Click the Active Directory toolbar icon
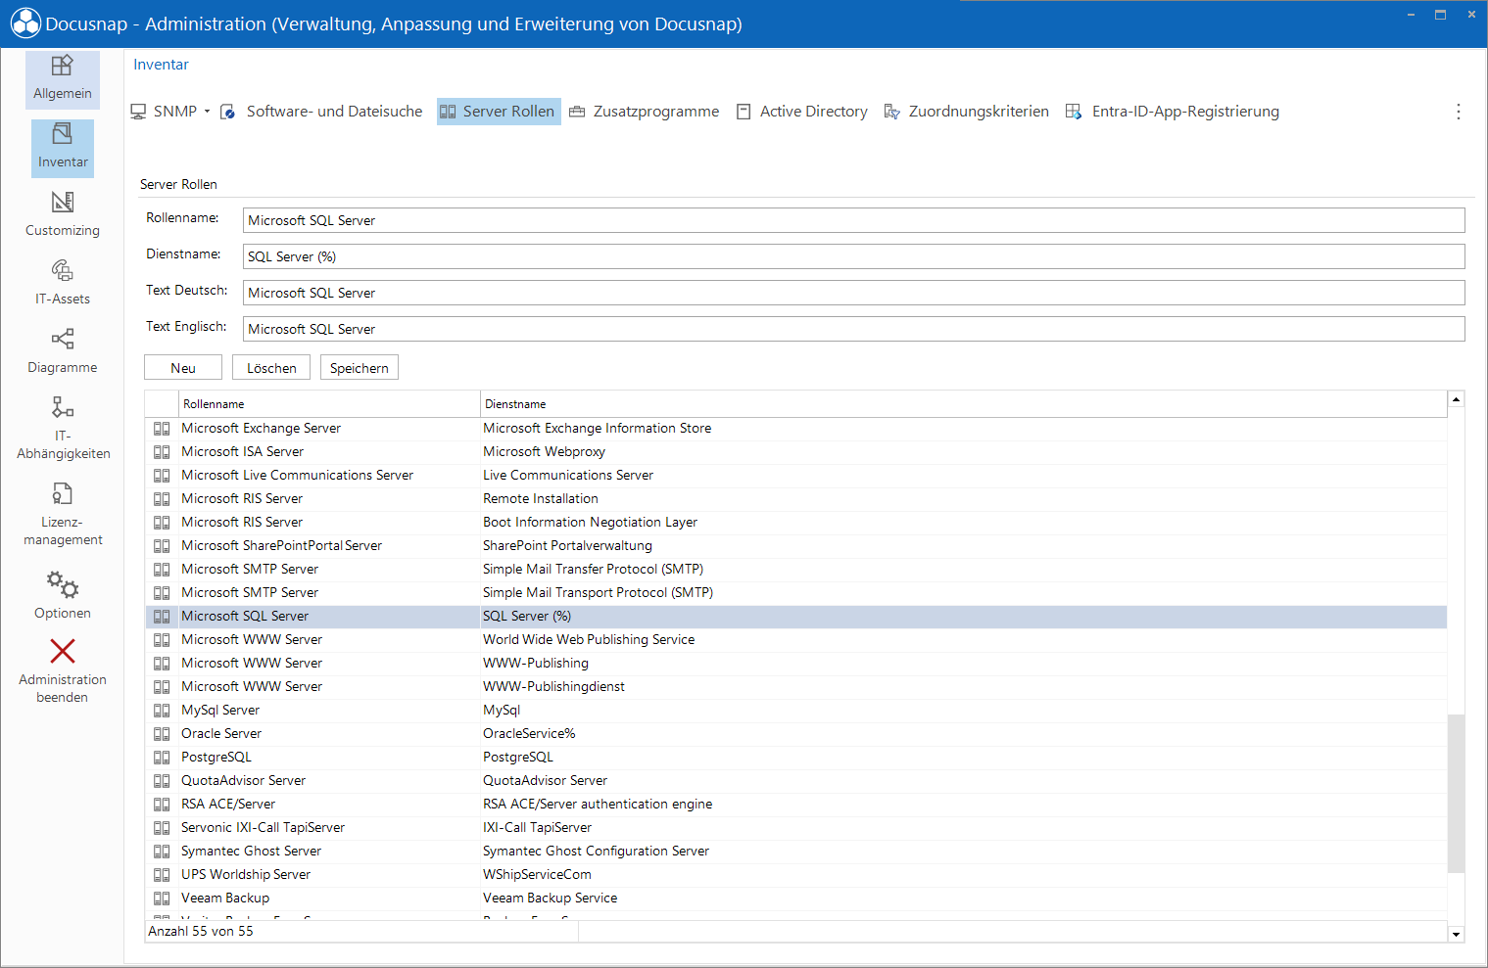This screenshot has width=1488, height=968. [744, 112]
